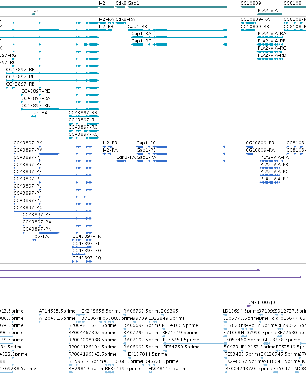Click the CG43897-RQ transcript label
The image size is (306, 374).
pos(83,134)
